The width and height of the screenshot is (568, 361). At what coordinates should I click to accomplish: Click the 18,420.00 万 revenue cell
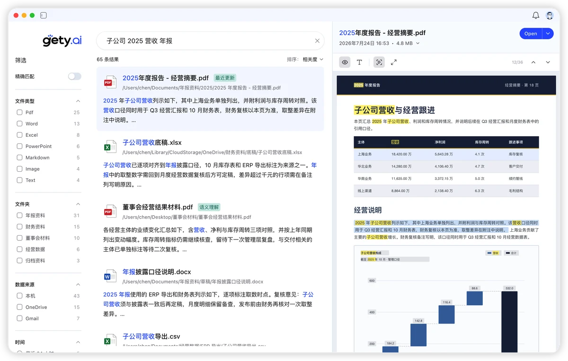(x=402, y=154)
